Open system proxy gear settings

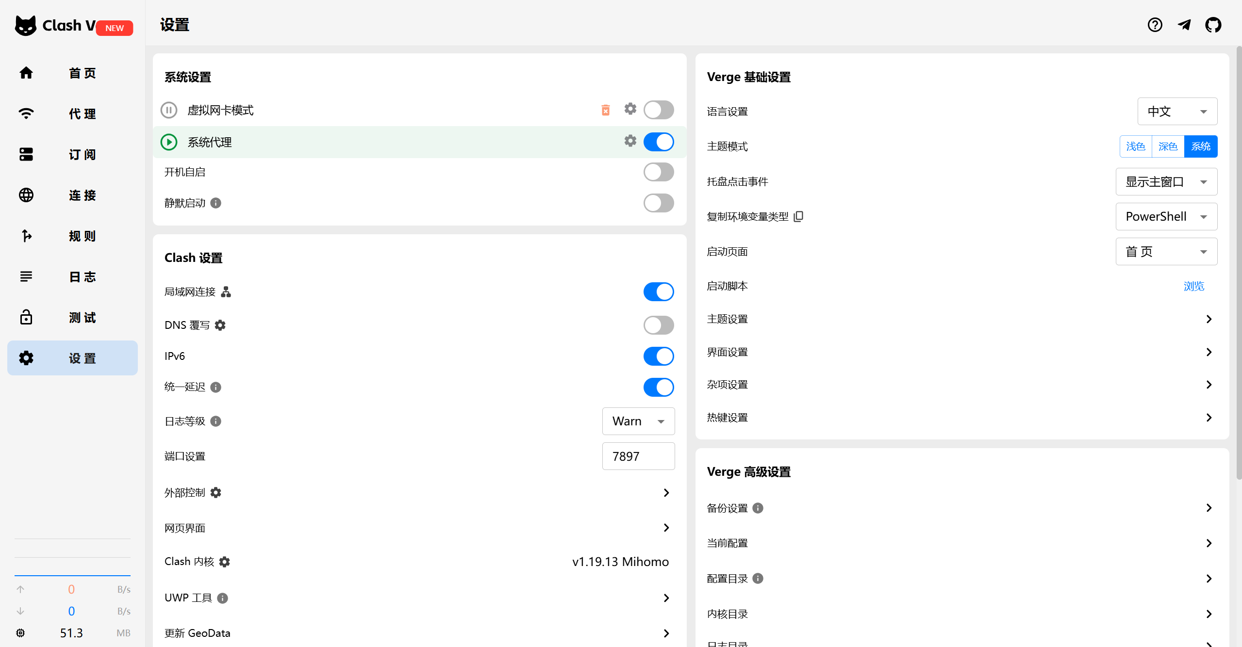(630, 141)
